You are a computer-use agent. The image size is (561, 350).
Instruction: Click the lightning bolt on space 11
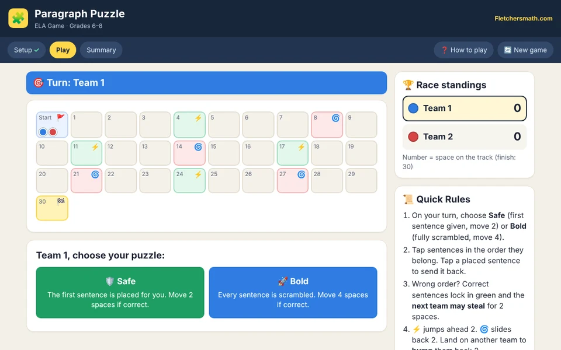click(x=95, y=147)
